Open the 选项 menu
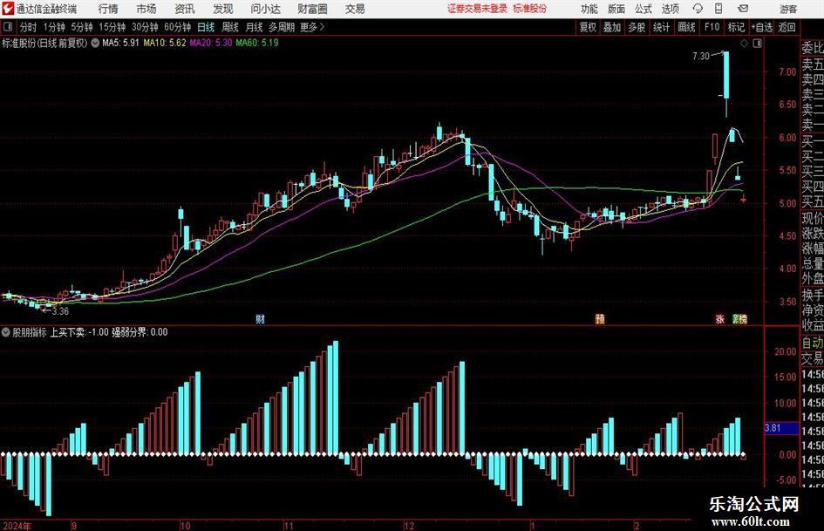Screen dimensions: 824x531 tap(671, 9)
